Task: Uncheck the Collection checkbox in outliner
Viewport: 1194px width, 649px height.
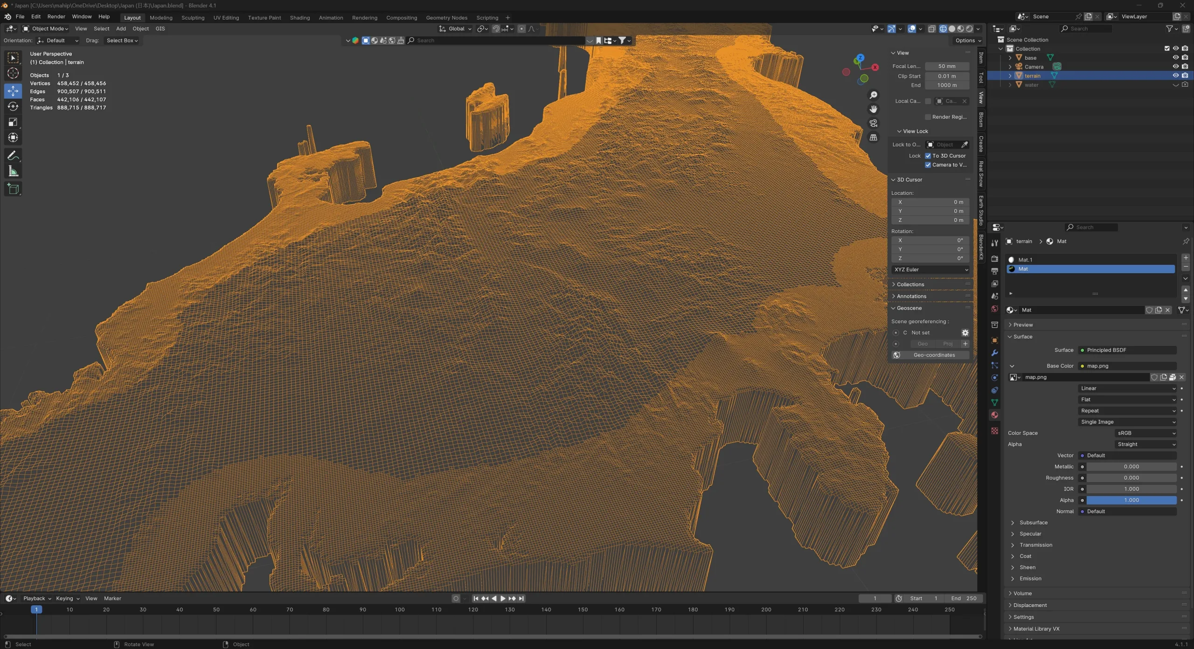Action: pos(1166,48)
